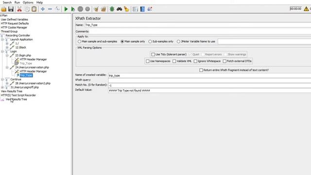Cut the selected element with the scissors icon

pyautogui.click(x=19, y=9)
